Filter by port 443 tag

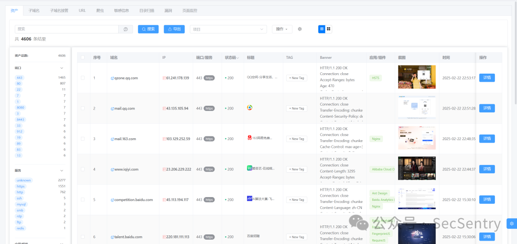point(20,78)
